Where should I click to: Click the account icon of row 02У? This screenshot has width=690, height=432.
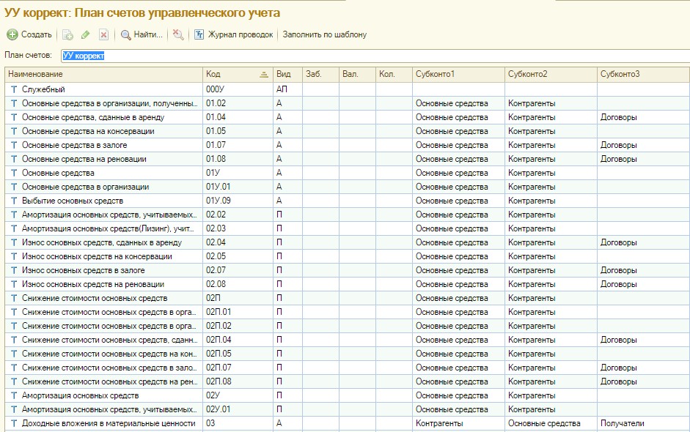pos(14,395)
